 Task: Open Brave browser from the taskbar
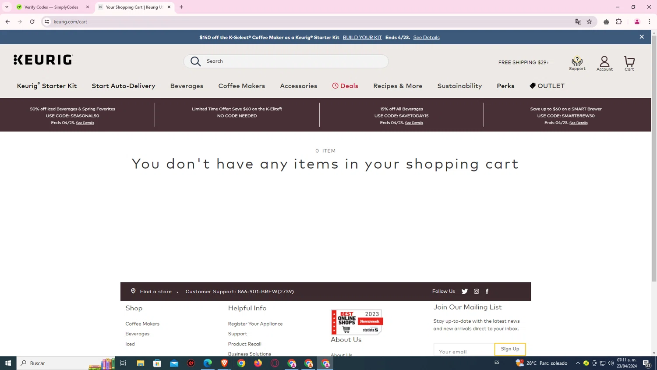[x=224, y=363]
